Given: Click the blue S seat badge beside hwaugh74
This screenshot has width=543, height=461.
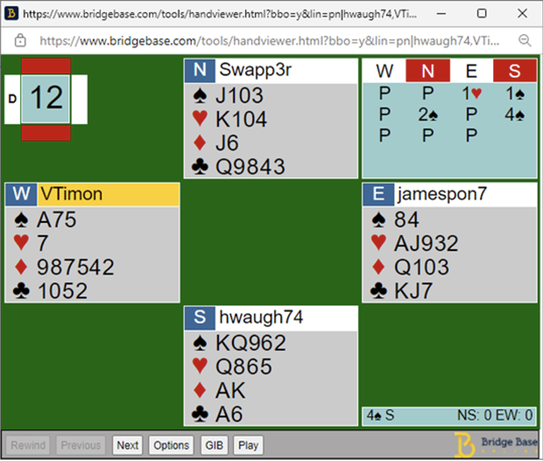Looking at the screenshot, I should point(200,318).
